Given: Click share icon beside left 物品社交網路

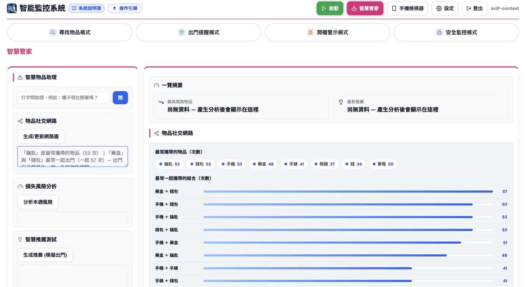Looking at the screenshot, I should [20, 121].
